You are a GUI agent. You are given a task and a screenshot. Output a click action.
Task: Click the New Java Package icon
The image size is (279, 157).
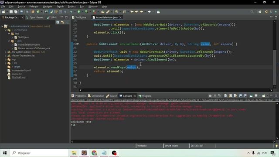[x=33, y=12]
